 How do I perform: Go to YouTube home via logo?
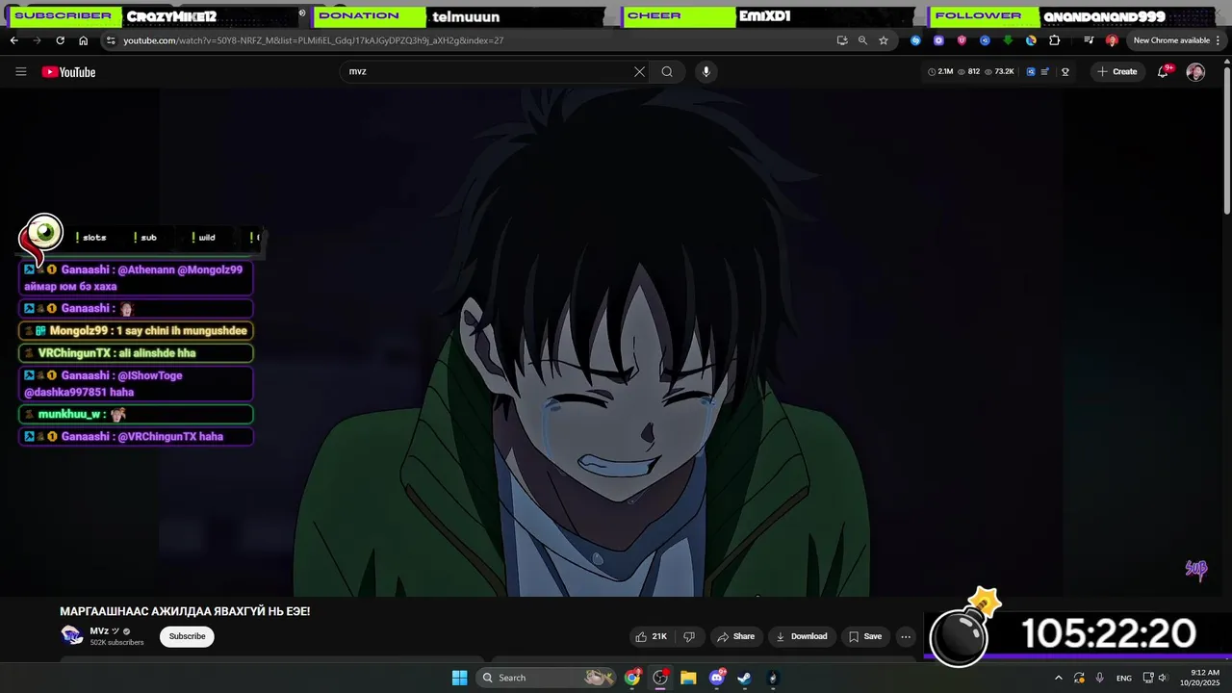coord(68,72)
